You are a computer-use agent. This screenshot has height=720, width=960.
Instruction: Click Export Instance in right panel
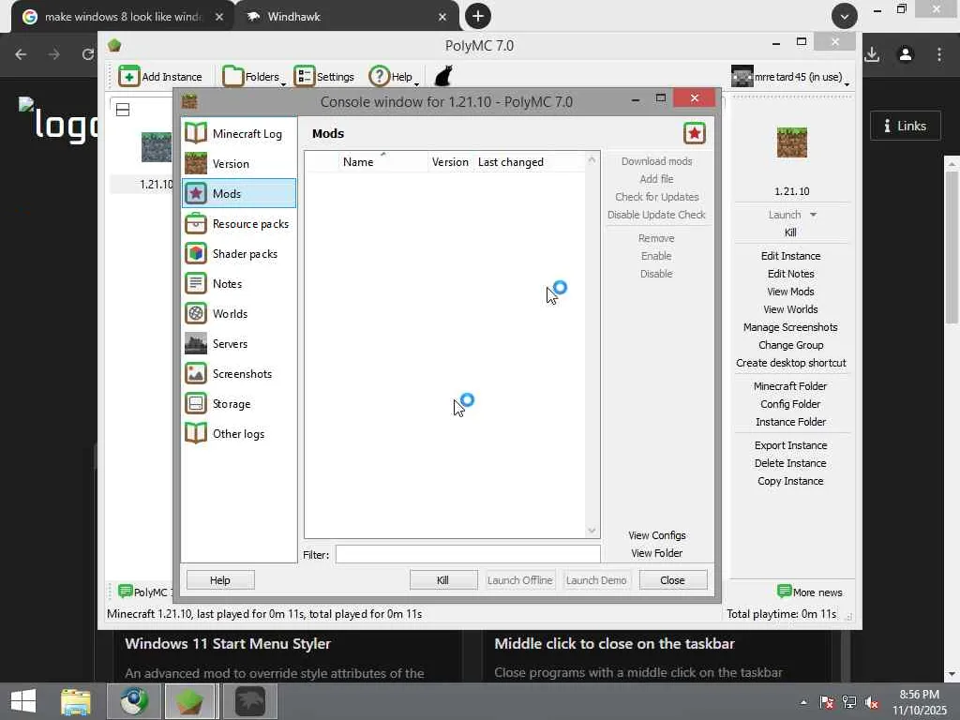790,445
